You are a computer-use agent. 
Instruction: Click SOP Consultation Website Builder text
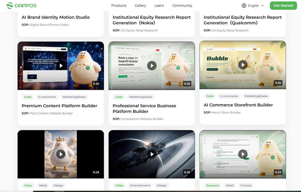138,119
